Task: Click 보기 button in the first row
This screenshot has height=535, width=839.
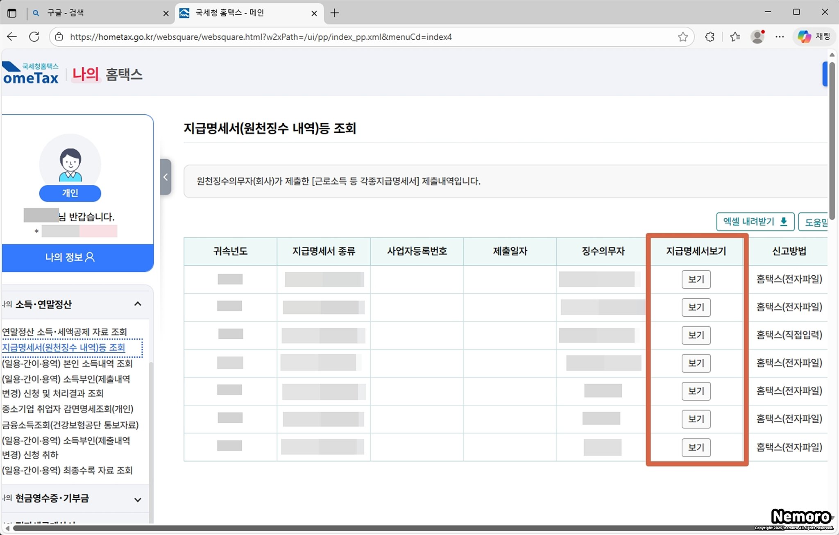Action: click(696, 279)
